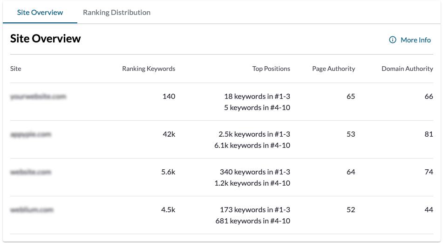The image size is (443, 243).
Task: Switch to the Ranking Distribution tab
Action: click(116, 13)
